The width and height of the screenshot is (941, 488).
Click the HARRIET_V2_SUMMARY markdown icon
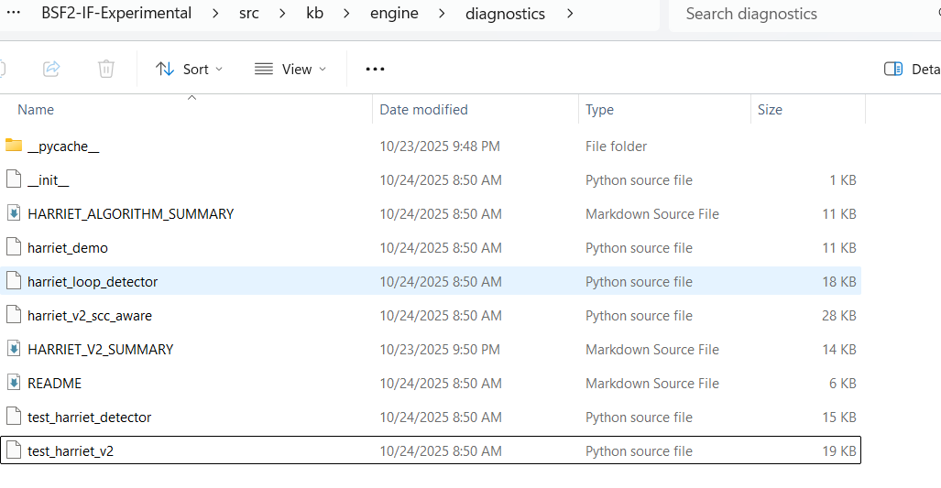click(x=14, y=349)
